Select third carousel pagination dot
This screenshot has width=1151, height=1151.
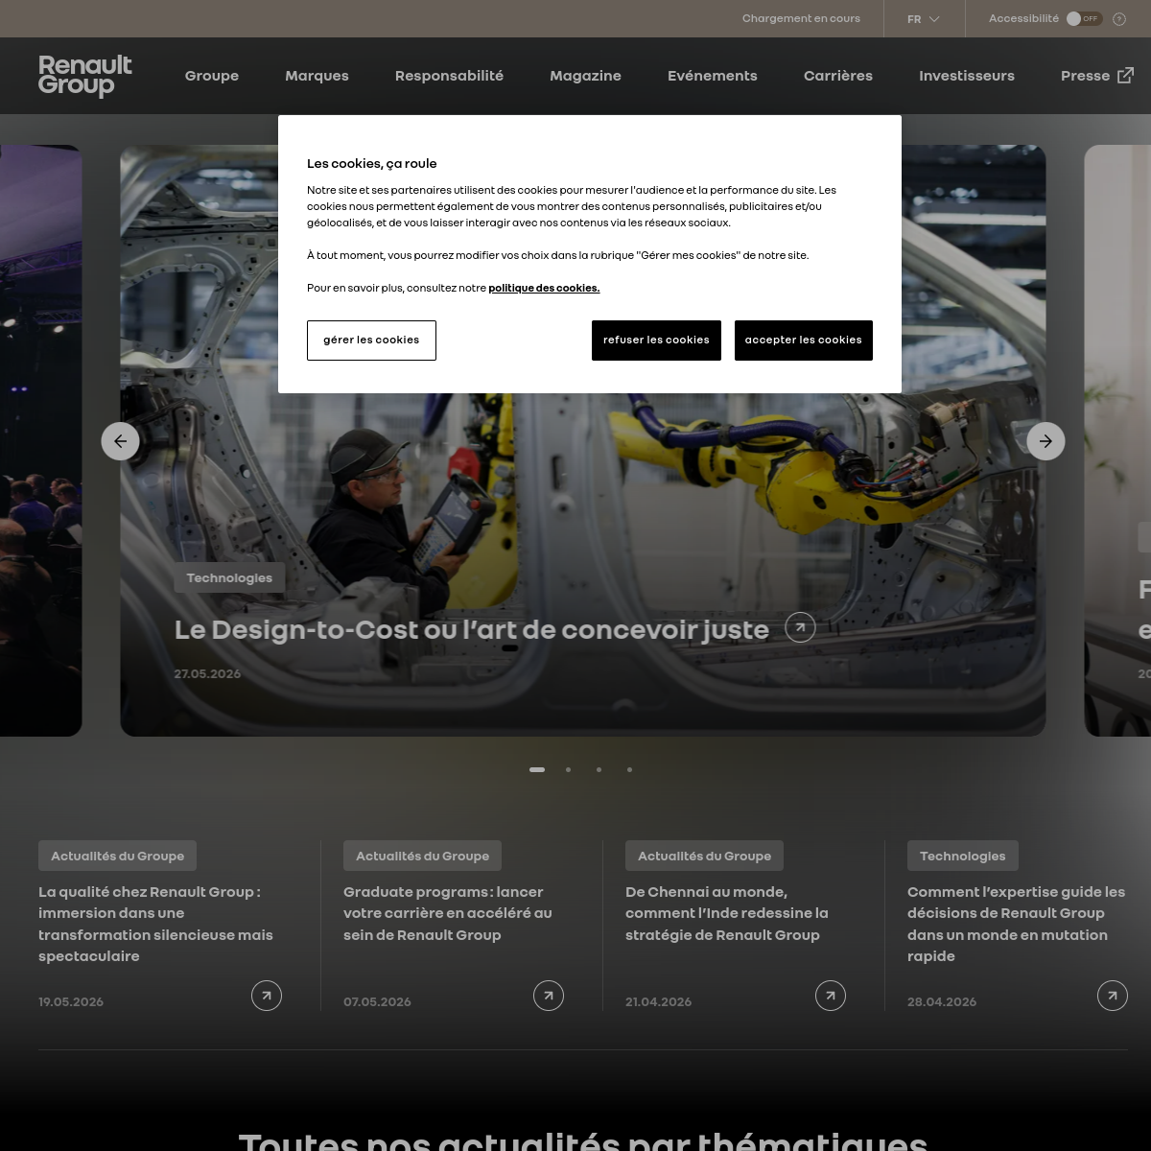[599, 769]
